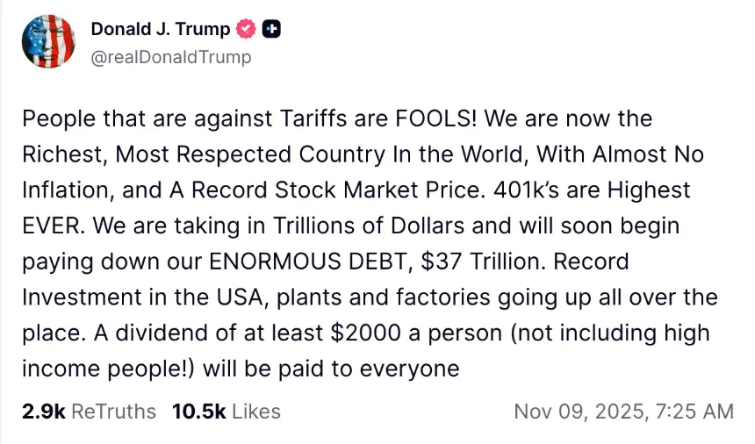Open the flag-themed profile avatar
The width and height of the screenshot is (755, 444).
click(x=48, y=43)
